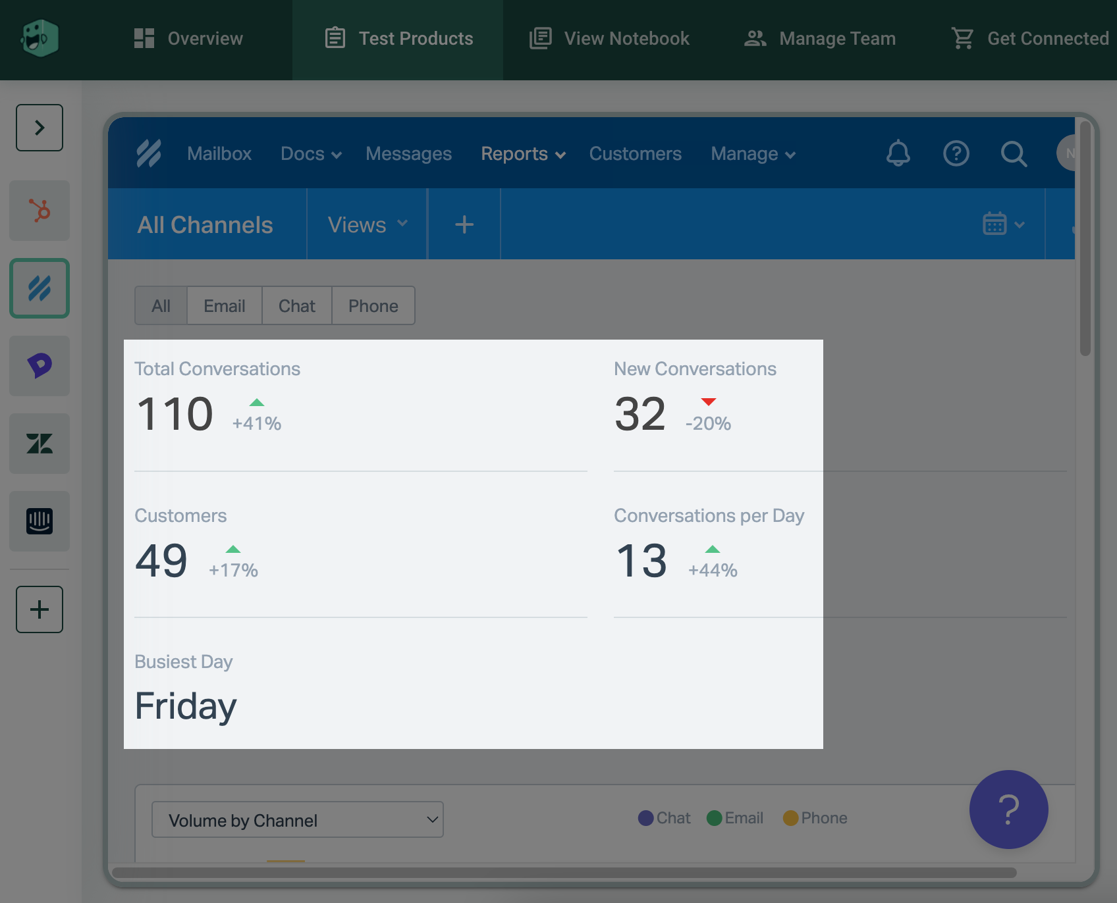This screenshot has height=903, width=1117.
Task: Click the notifications bell icon
Action: pos(898,154)
